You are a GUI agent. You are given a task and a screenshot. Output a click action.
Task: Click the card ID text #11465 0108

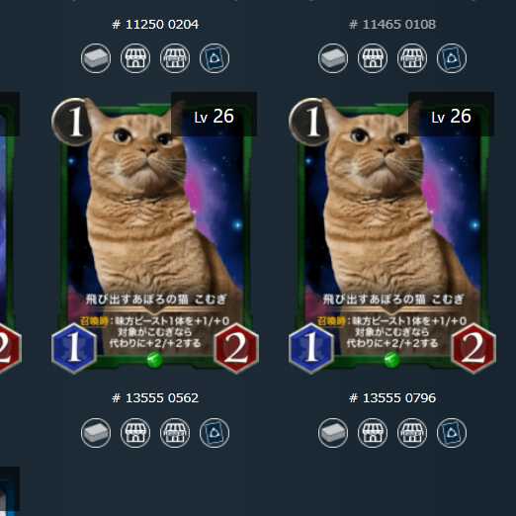point(392,25)
